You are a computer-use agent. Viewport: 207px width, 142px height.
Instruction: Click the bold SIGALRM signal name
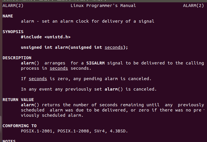tap(95, 63)
